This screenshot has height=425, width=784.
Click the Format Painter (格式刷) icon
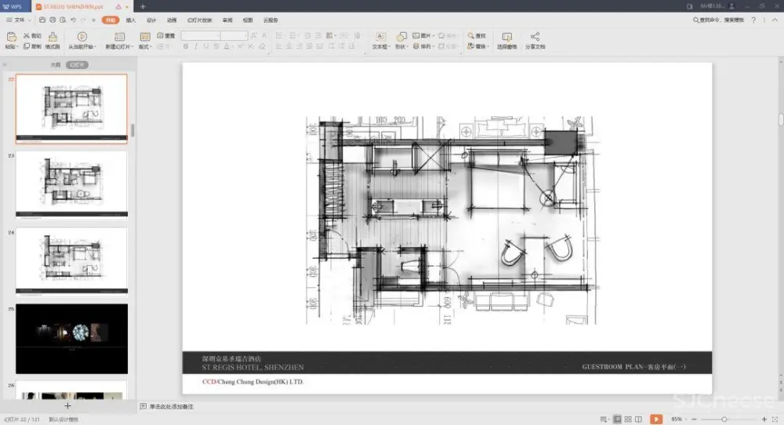[x=53, y=37]
